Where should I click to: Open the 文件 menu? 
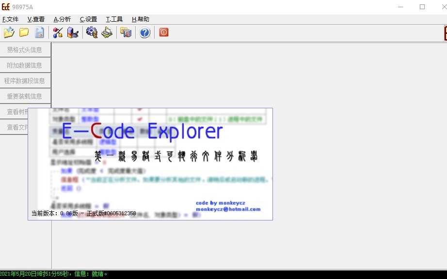point(11,19)
